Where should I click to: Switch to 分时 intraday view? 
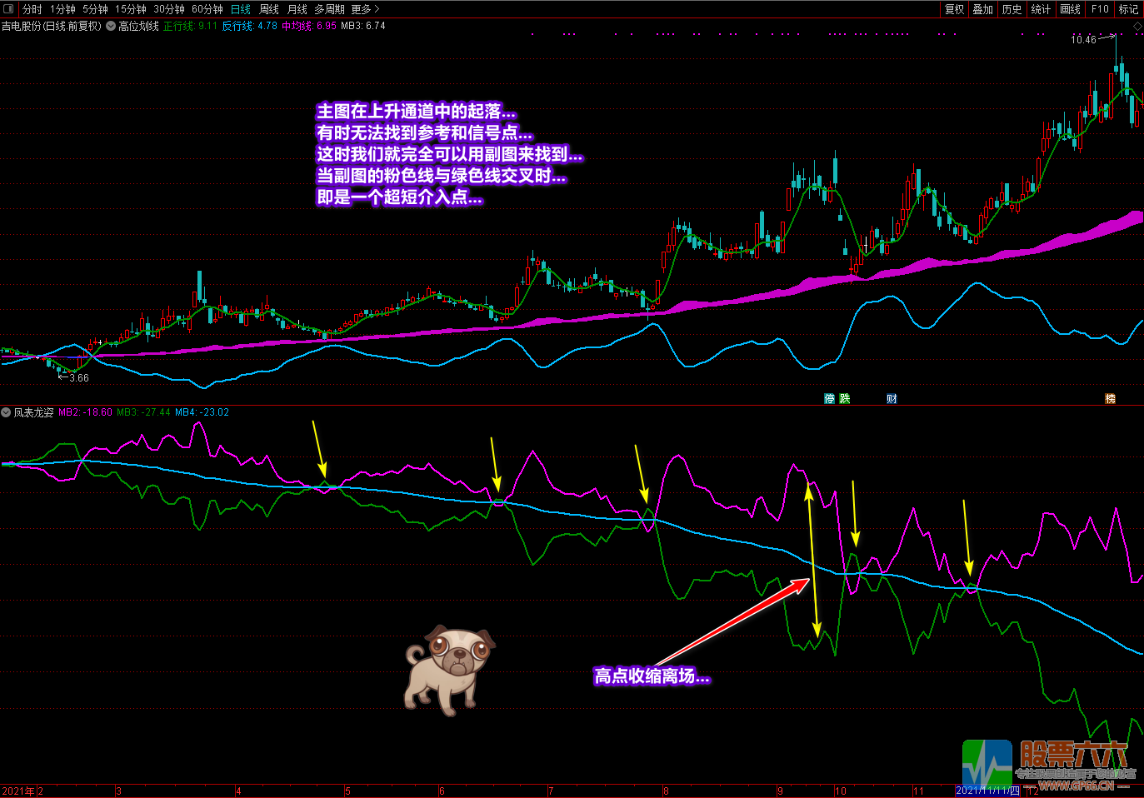coord(32,9)
